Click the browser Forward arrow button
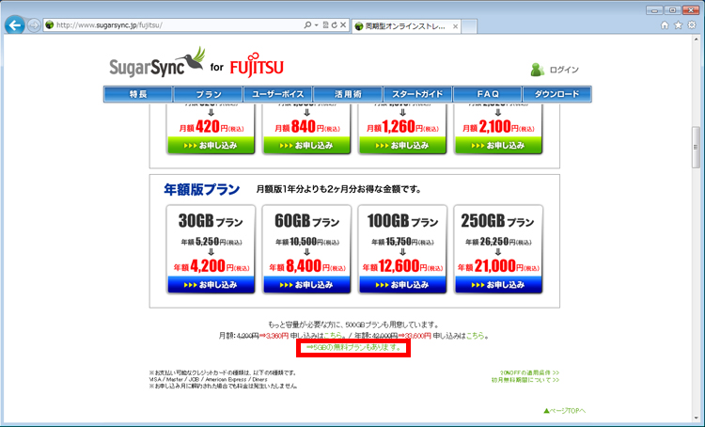 point(34,25)
